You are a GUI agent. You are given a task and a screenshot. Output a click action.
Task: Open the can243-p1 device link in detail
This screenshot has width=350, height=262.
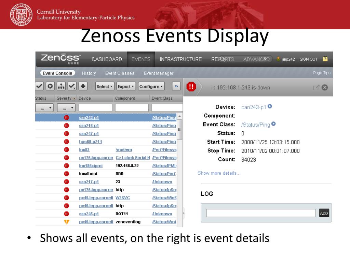point(254,107)
